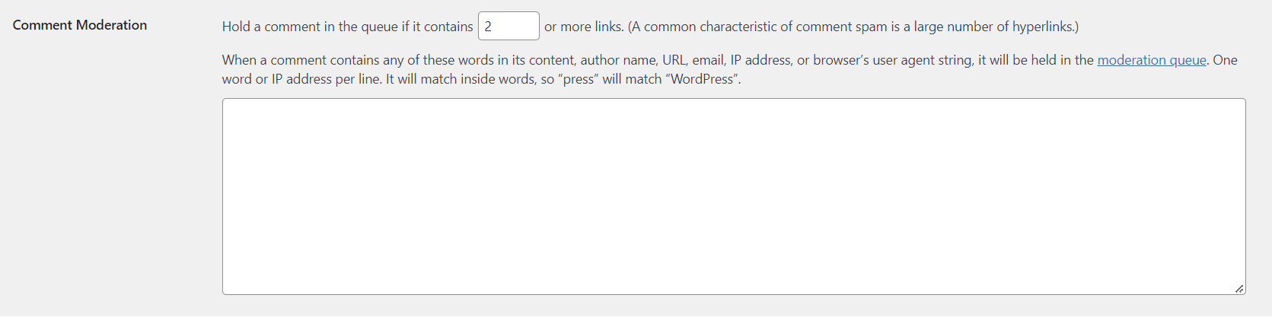1272x317 pixels.
Task: Click the quoted "WordPress" example word
Action: pyautogui.click(x=703, y=79)
